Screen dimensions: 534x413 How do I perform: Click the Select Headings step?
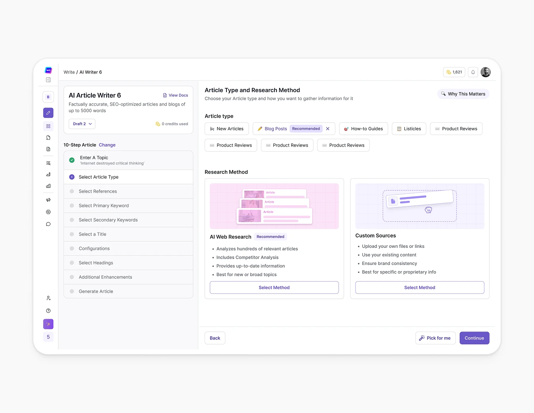pyautogui.click(x=95, y=262)
